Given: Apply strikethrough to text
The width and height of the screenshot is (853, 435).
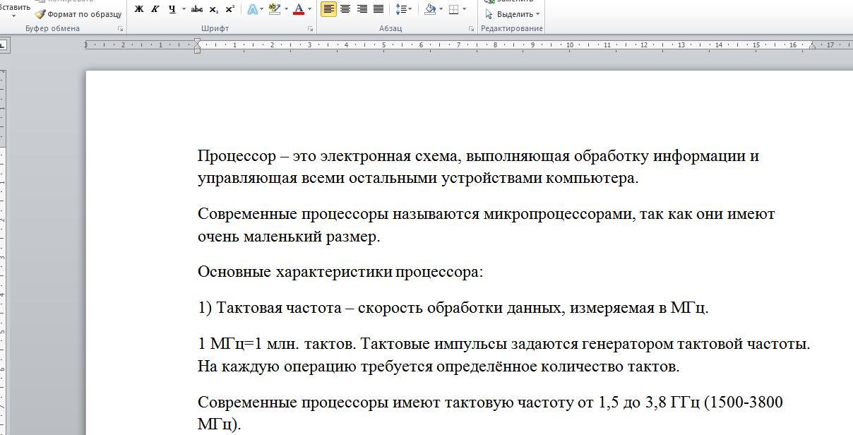Looking at the screenshot, I should point(197,9).
